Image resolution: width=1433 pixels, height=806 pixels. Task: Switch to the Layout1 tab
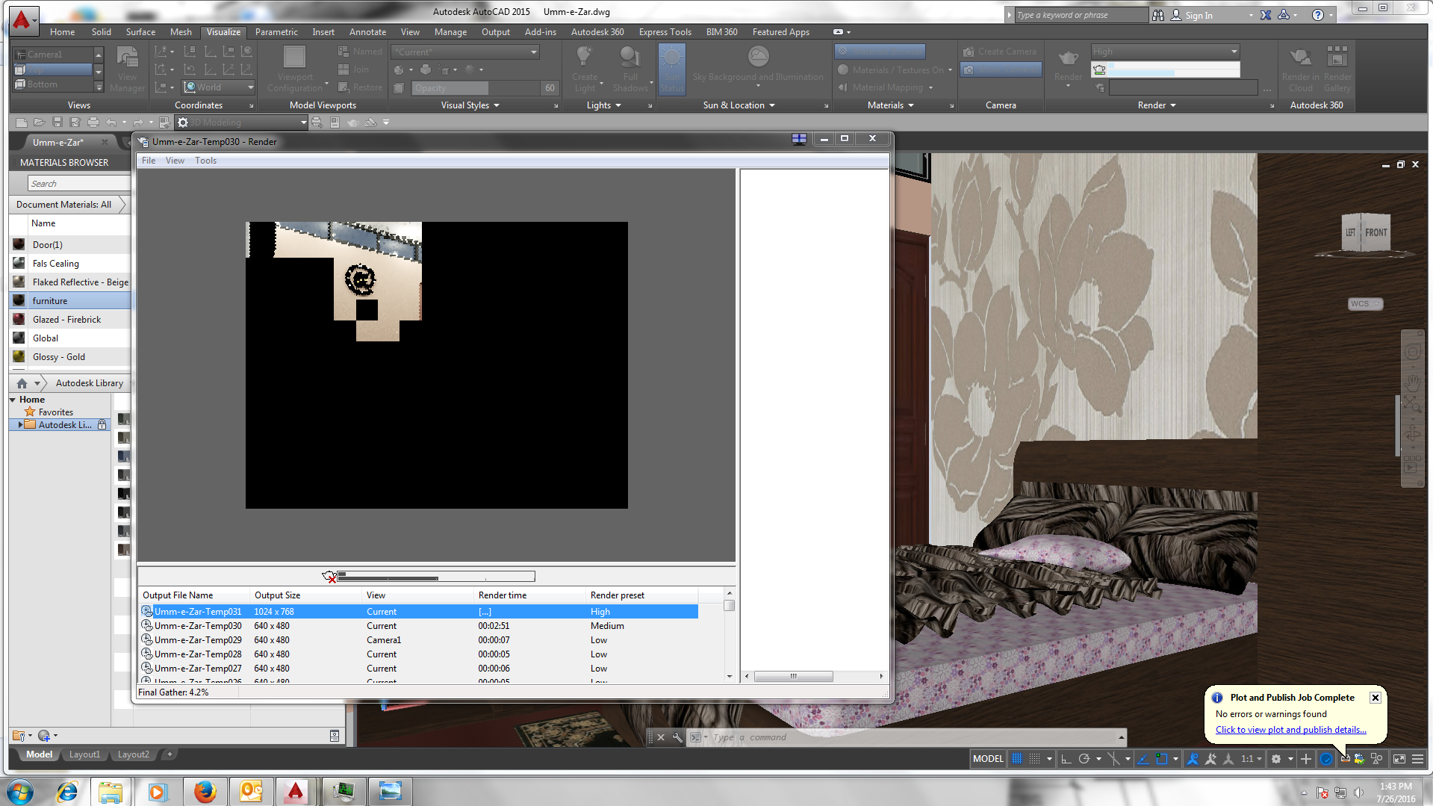point(84,754)
